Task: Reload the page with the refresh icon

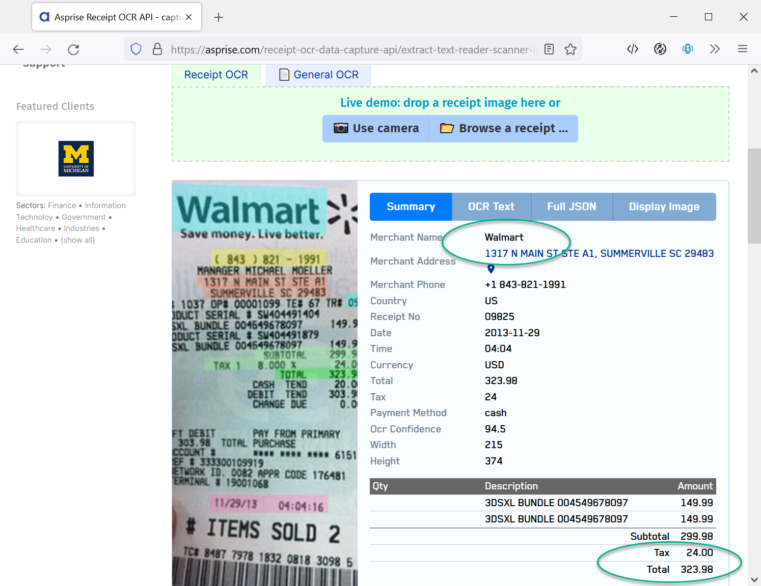Action: point(73,49)
